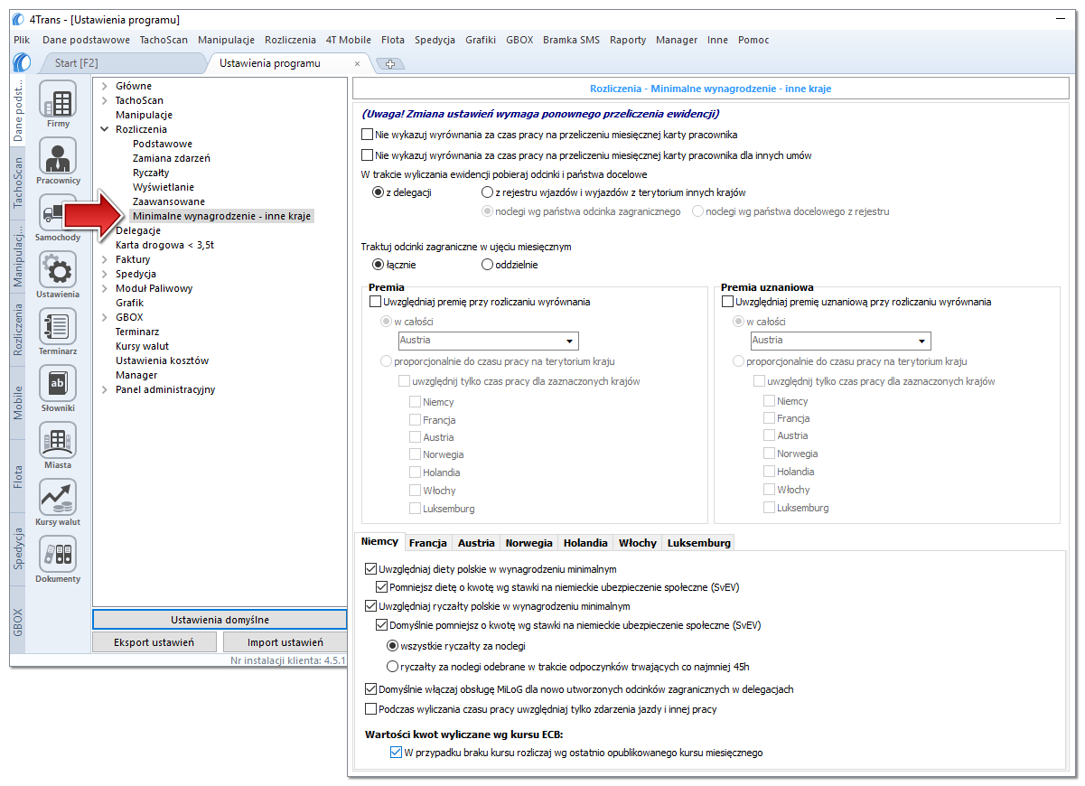Screen dimensions: 1085x786
Task: Expand the Spedycja tree node
Action: [105, 275]
